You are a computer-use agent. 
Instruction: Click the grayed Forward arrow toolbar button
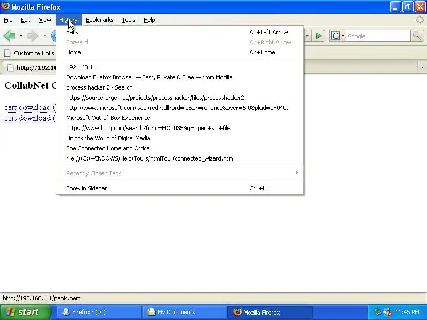pos(33,36)
